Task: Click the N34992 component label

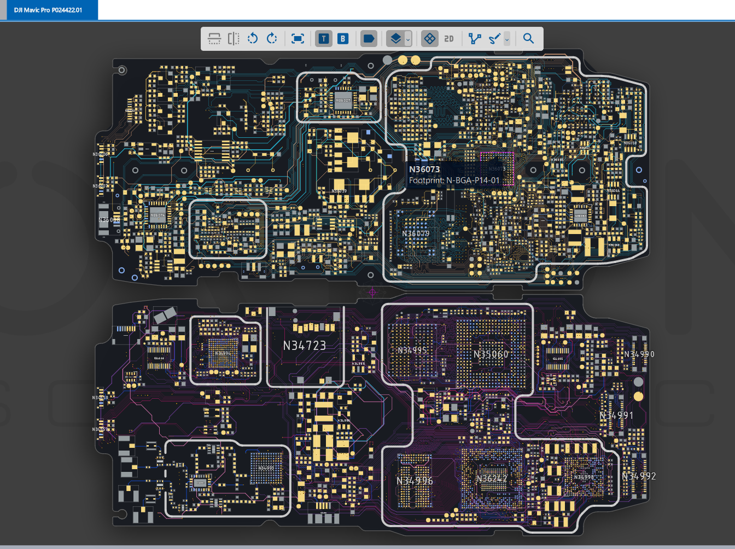Action: click(639, 476)
